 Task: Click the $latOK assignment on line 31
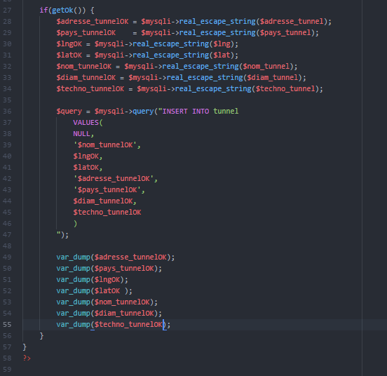(69, 55)
